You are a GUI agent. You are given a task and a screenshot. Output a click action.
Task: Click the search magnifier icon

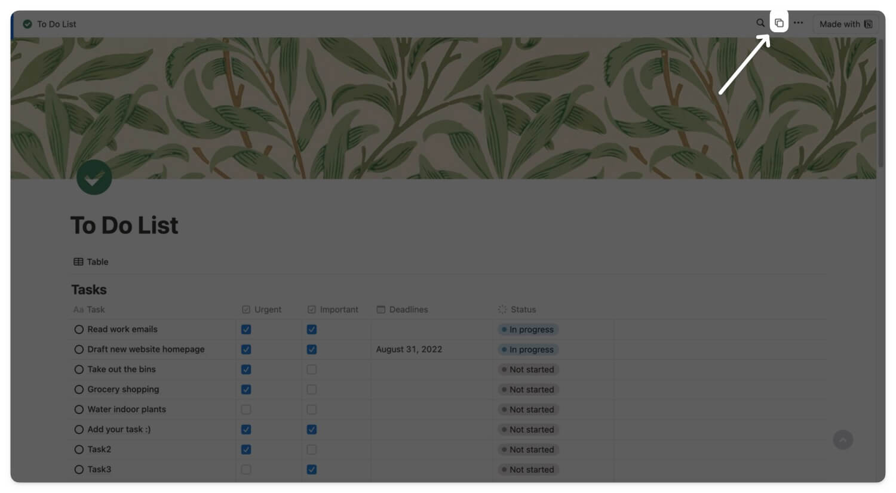[x=760, y=23]
